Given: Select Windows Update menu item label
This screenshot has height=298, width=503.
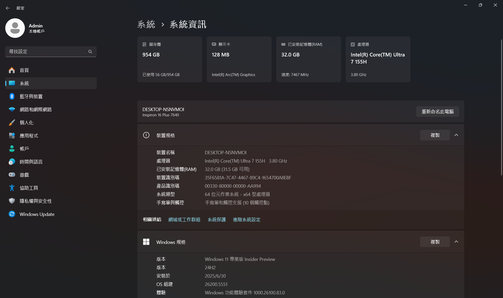Looking at the screenshot, I should [37, 214].
